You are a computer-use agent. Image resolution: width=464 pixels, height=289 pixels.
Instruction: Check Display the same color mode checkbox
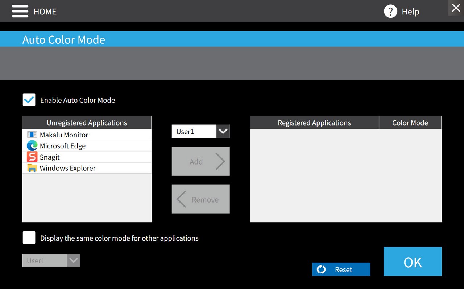pyautogui.click(x=29, y=238)
